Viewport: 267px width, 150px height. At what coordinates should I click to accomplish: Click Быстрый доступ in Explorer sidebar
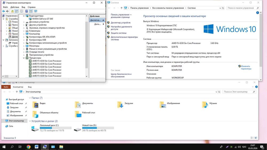click(x=16, y=100)
